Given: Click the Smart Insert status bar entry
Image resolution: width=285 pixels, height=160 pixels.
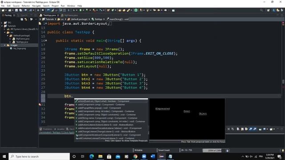Looking at the screenshot, I should click(164, 150).
